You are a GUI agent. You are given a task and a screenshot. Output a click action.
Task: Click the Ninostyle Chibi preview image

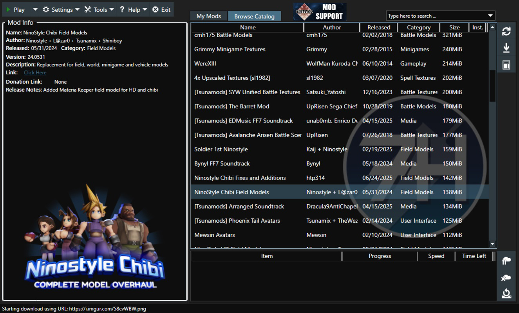(x=95, y=237)
